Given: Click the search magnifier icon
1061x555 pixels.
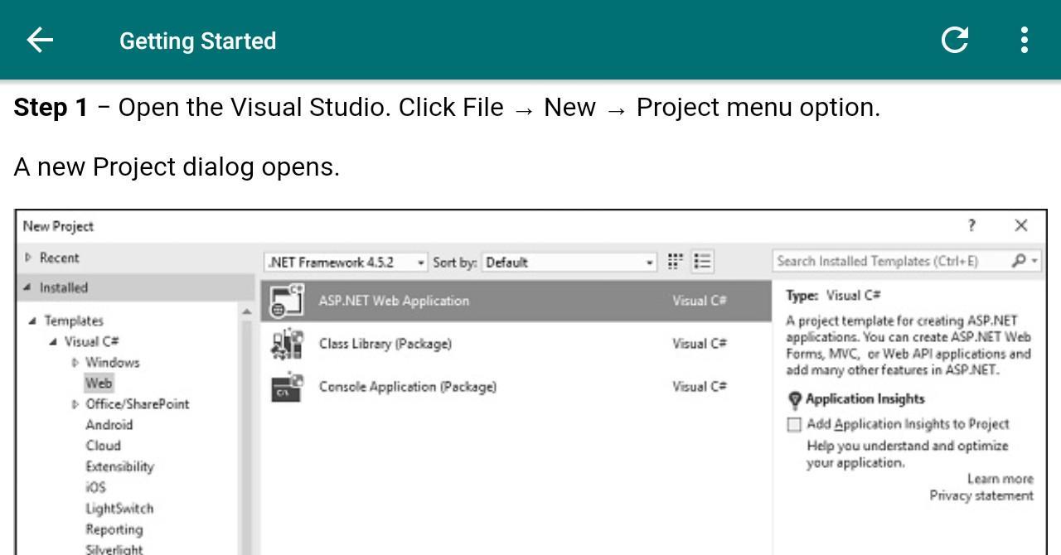Looking at the screenshot, I should [1020, 261].
